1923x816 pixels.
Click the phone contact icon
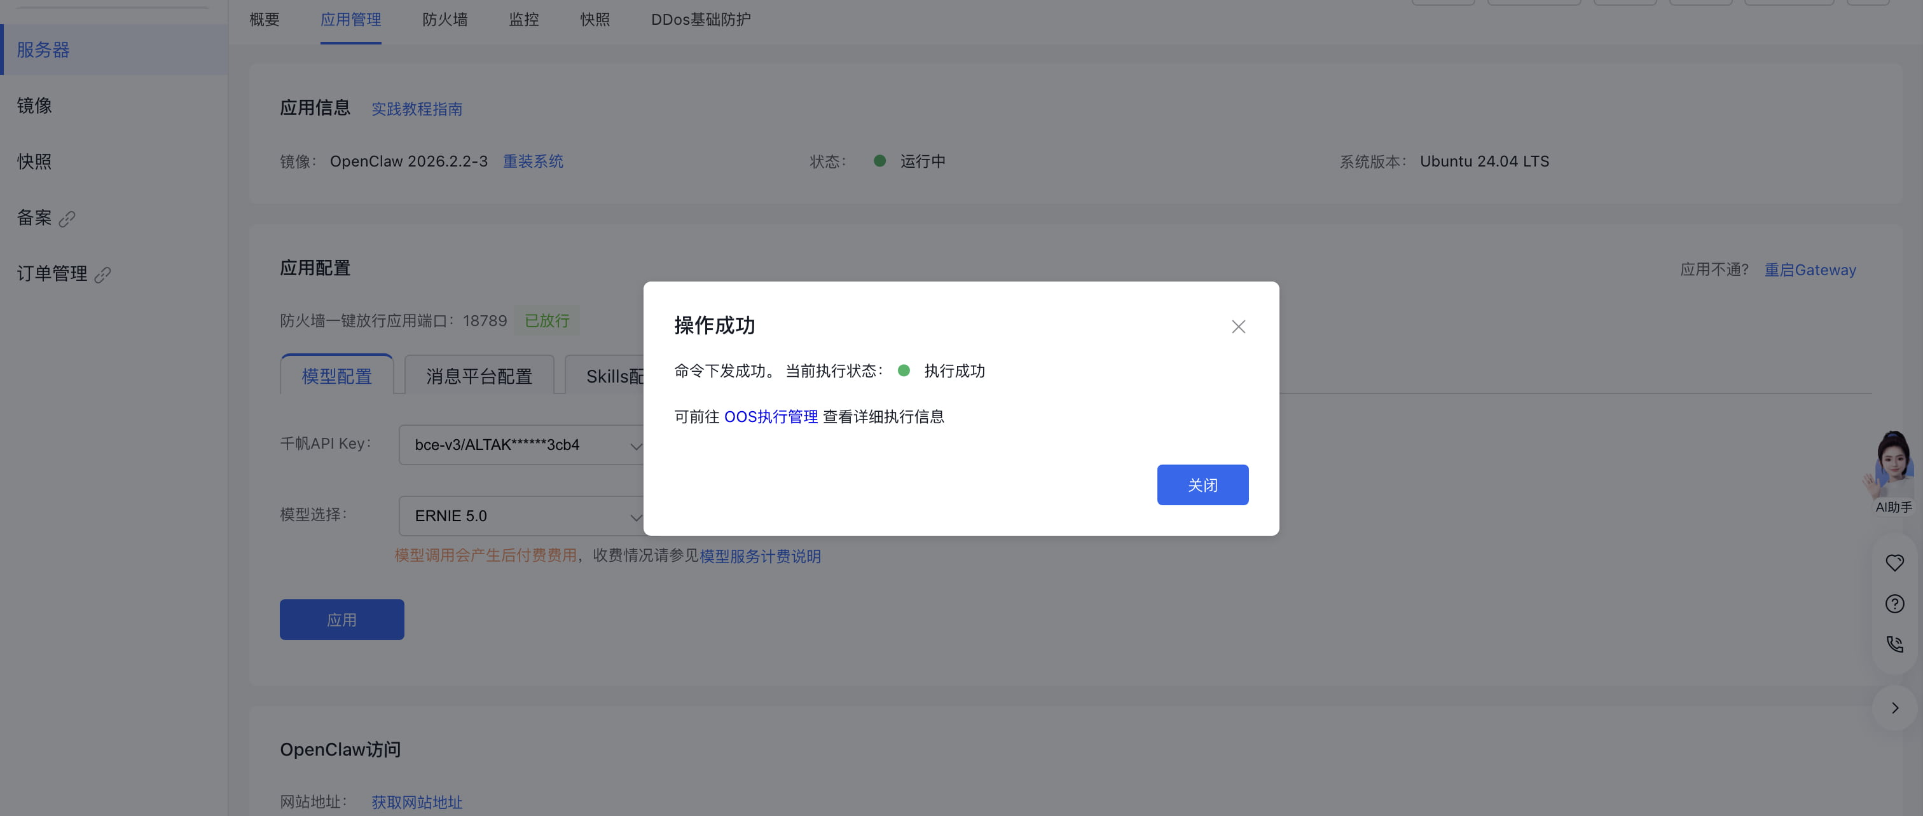pyautogui.click(x=1894, y=644)
